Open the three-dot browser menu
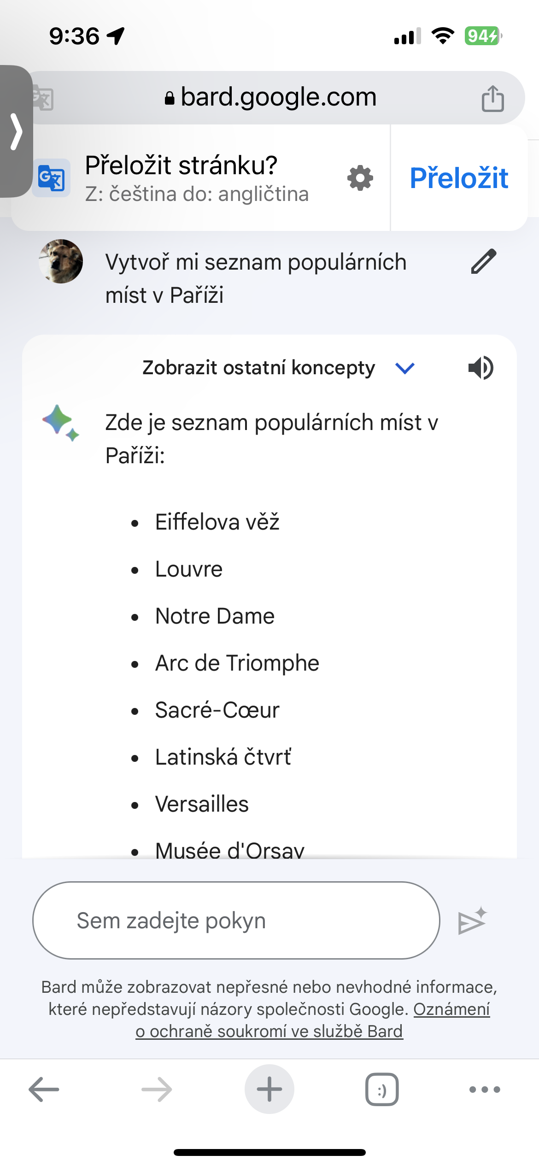539x1167 pixels. pyautogui.click(x=485, y=1090)
